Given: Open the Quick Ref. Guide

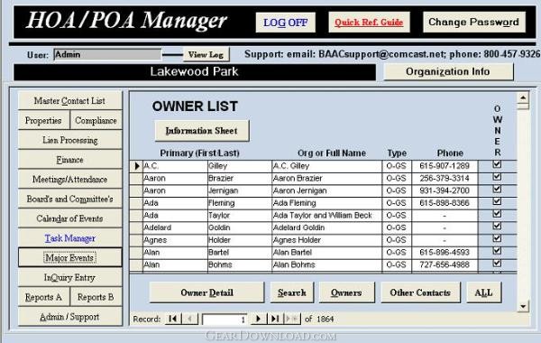Looking at the screenshot, I should click(x=369, y=23).
